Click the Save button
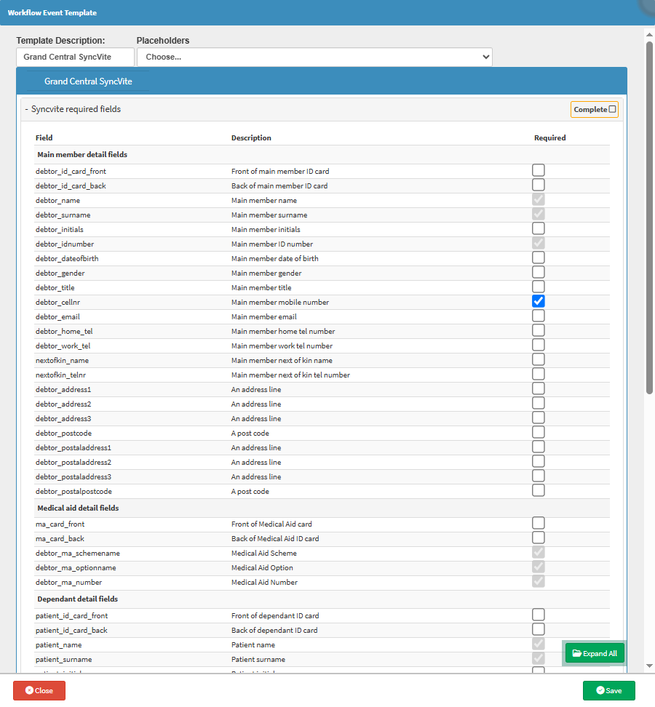This screenshot has width=655, height=707. (x=608, y=690)
